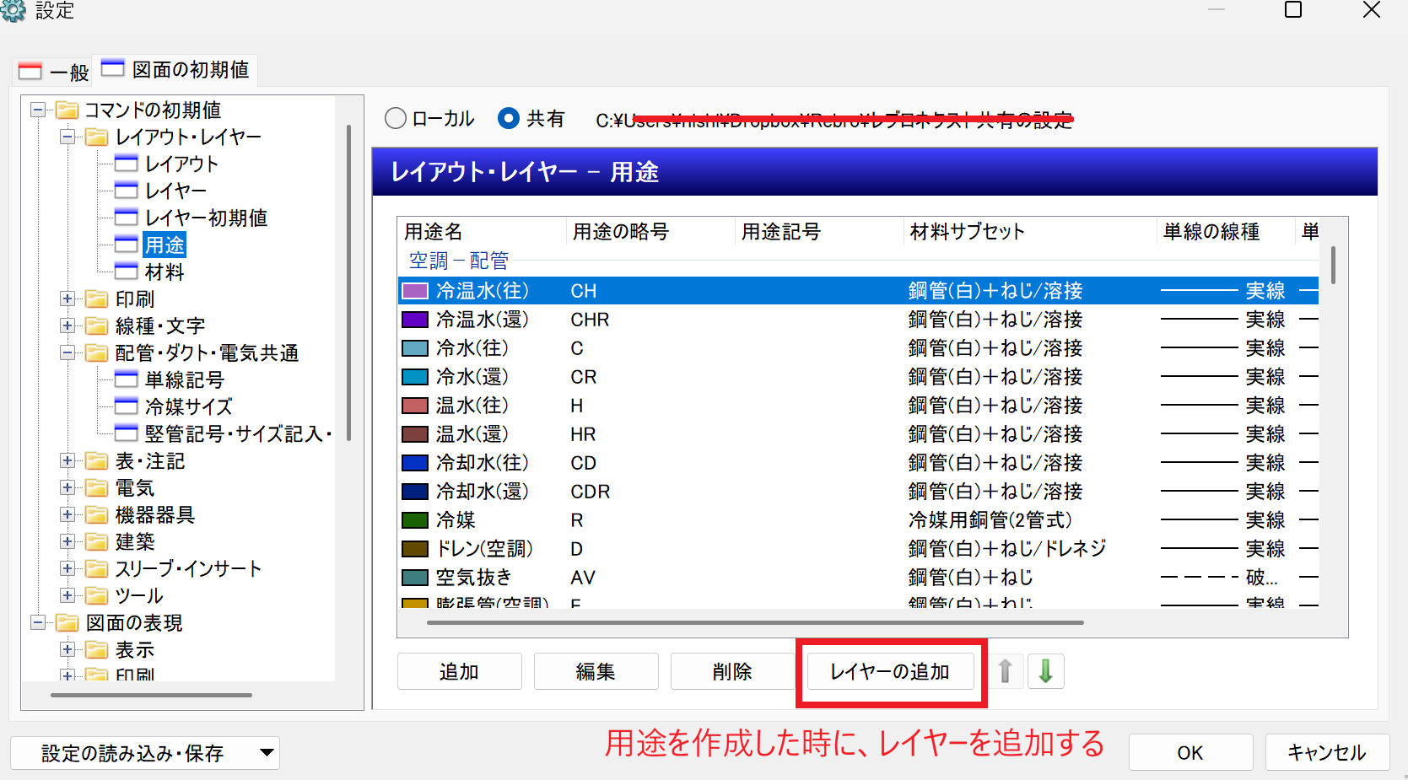Expand the 印刷 tree node
Screen dimensions: 1408x780
coord(67,299)
